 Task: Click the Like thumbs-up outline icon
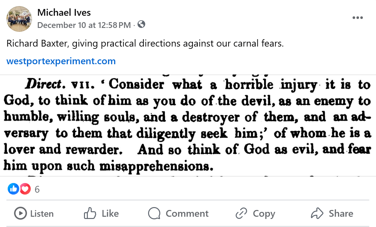(x=90, y=214)
